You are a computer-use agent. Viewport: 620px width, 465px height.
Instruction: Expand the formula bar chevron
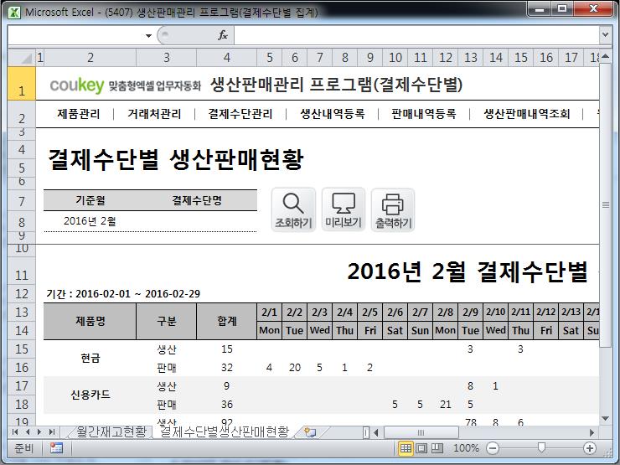click(x=605, y=35)
